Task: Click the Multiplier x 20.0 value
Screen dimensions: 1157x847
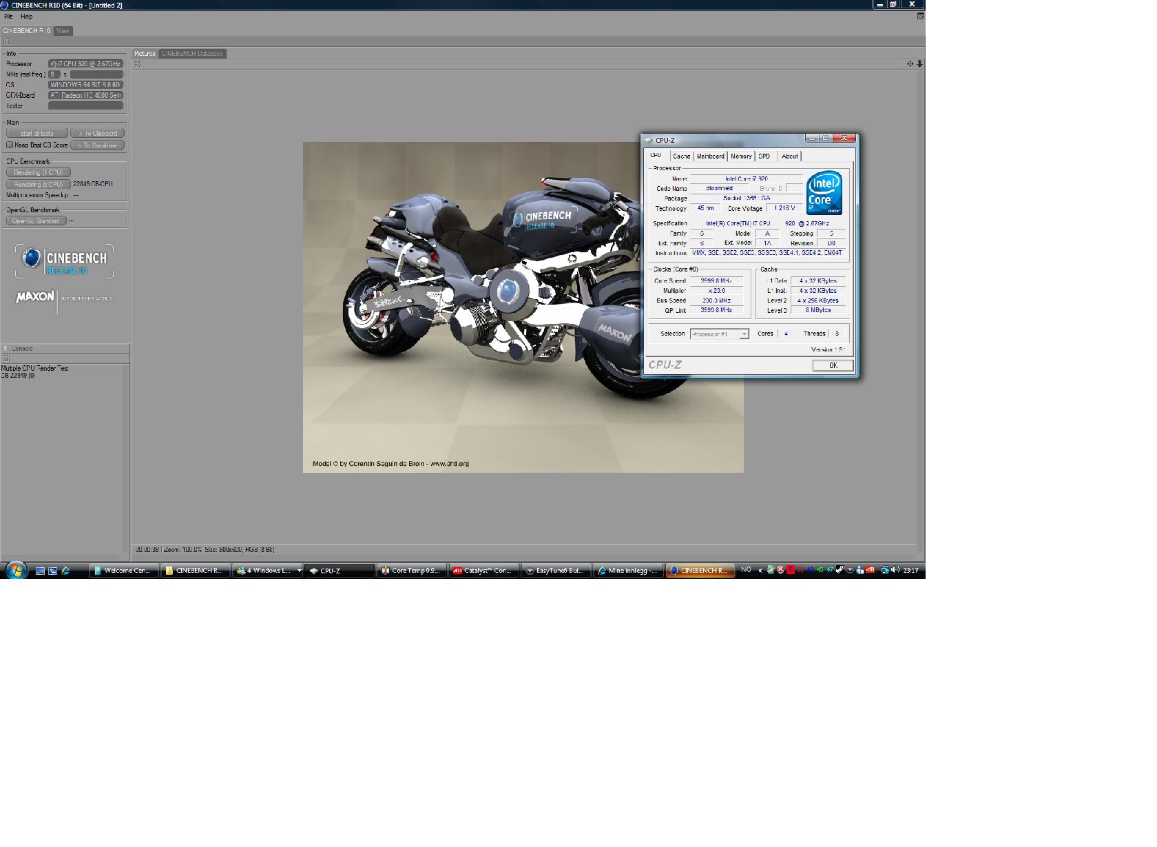Action: click(716, 291)
